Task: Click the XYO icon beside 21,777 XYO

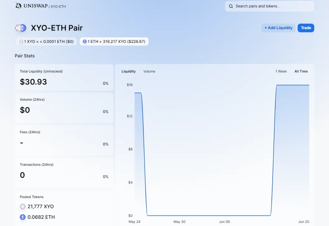Action: (x=23, y=206)
